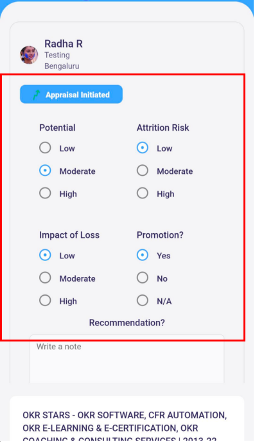Viewport: 255px width, 442px height.
Task: Click the Radha R name heading
Action: click(64, 44)
